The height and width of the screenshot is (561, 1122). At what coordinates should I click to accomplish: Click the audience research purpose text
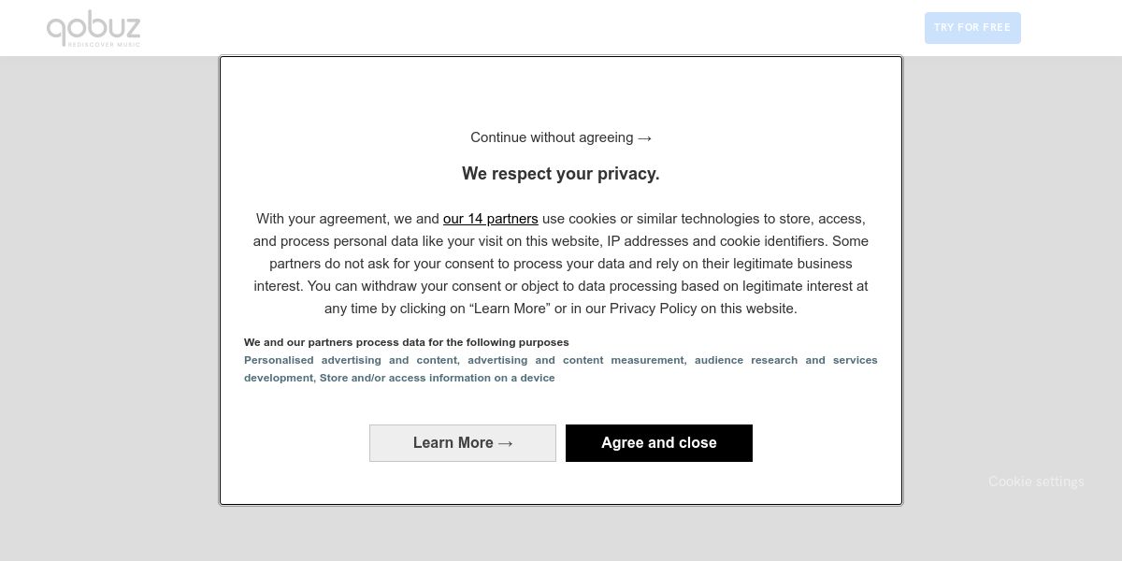point(746,360)
